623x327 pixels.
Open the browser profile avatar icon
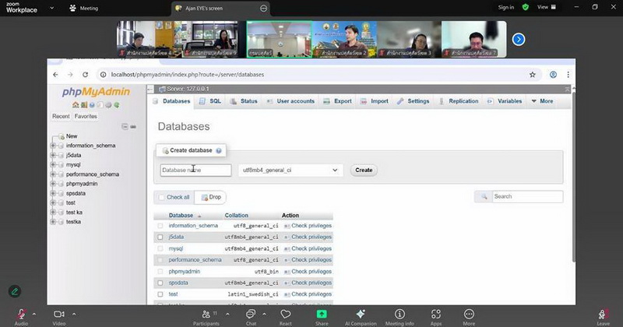click(x=553, y=75)
